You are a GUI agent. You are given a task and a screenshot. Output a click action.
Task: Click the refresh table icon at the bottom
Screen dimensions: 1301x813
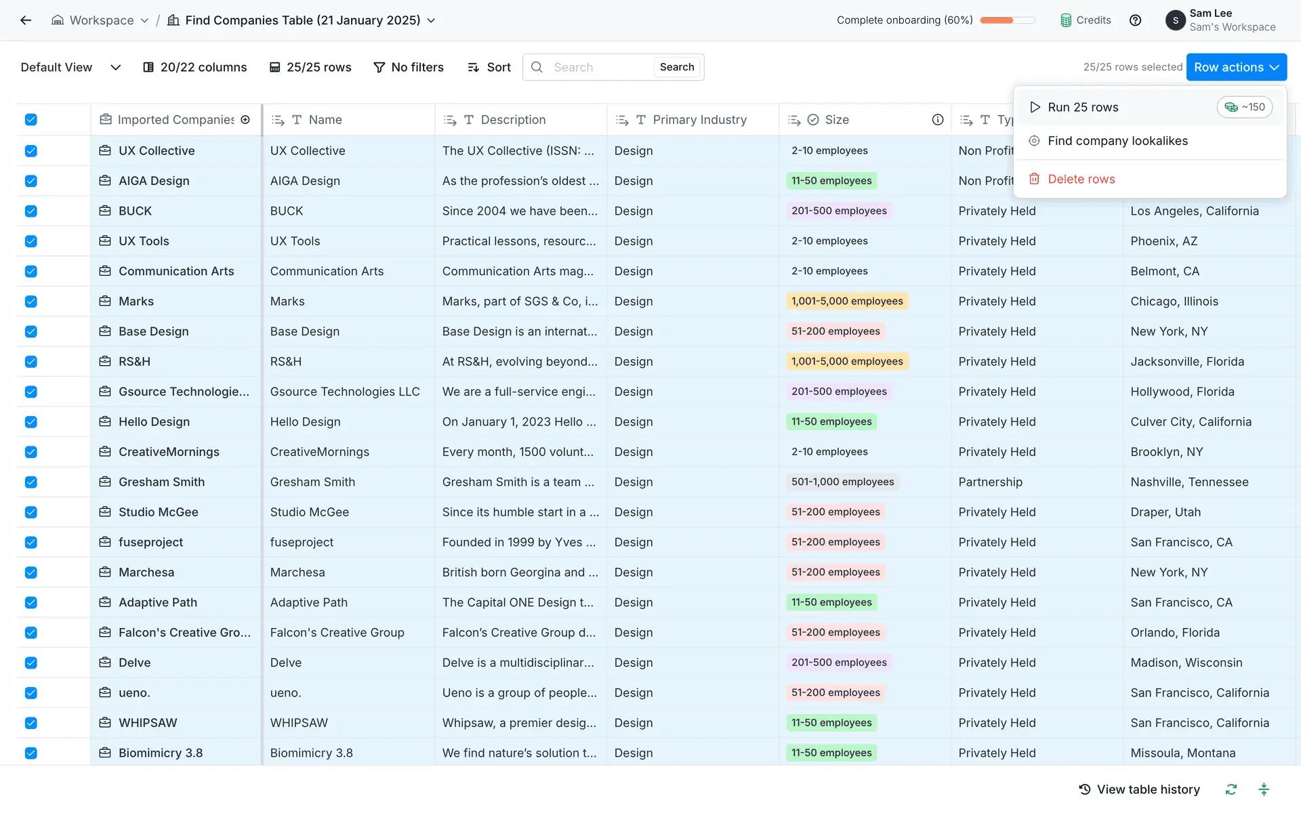1231,789
